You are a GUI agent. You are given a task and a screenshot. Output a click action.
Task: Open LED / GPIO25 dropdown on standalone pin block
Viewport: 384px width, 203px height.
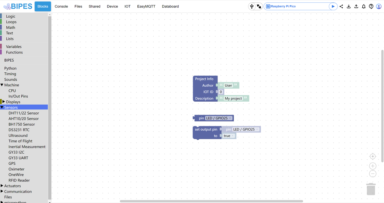pos(219,118)
